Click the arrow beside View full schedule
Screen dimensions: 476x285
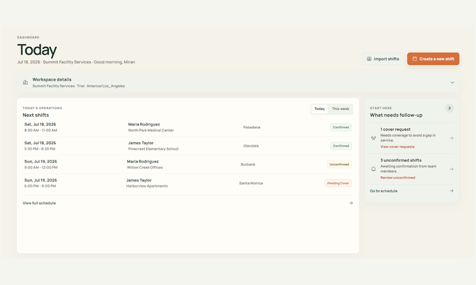350,203
